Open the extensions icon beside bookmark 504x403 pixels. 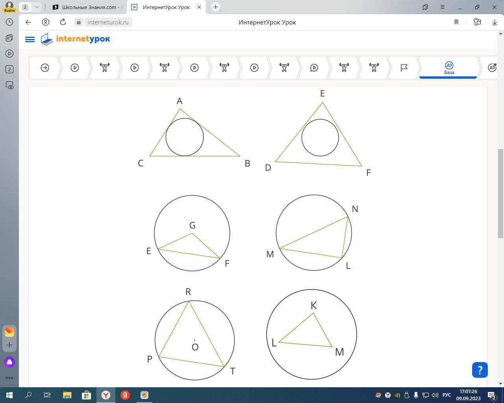477,22
